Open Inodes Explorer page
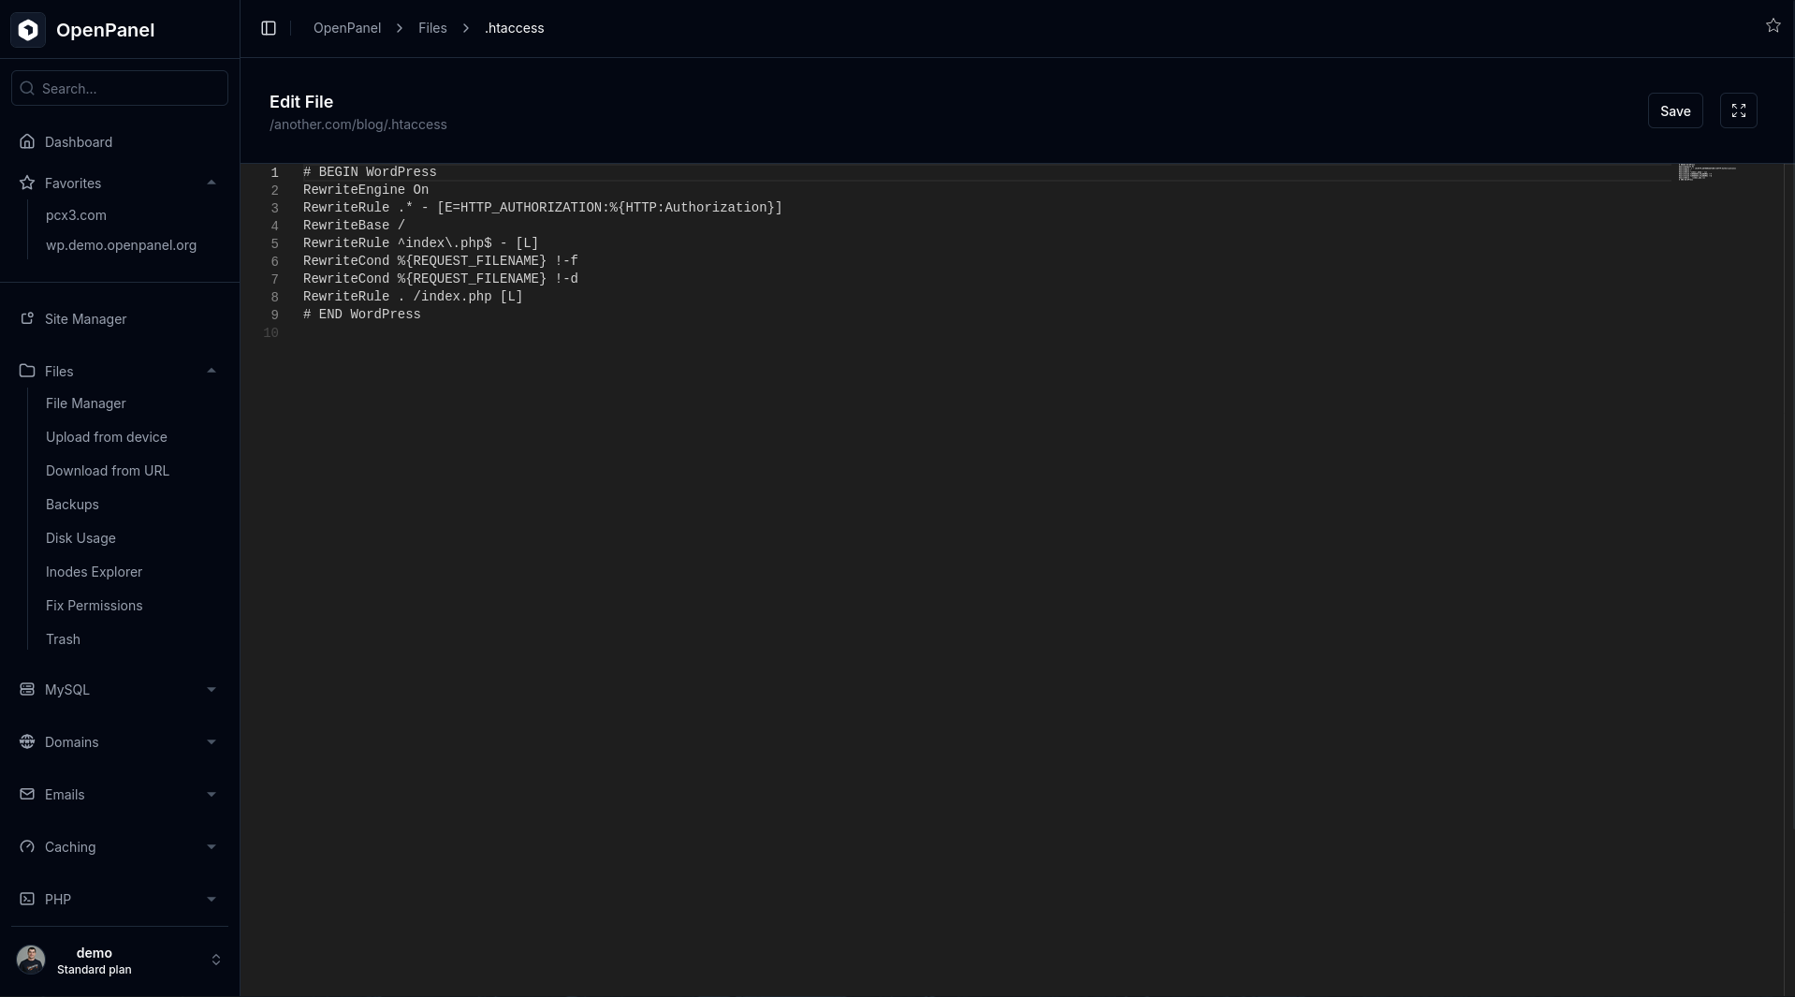 pos(94,572)
